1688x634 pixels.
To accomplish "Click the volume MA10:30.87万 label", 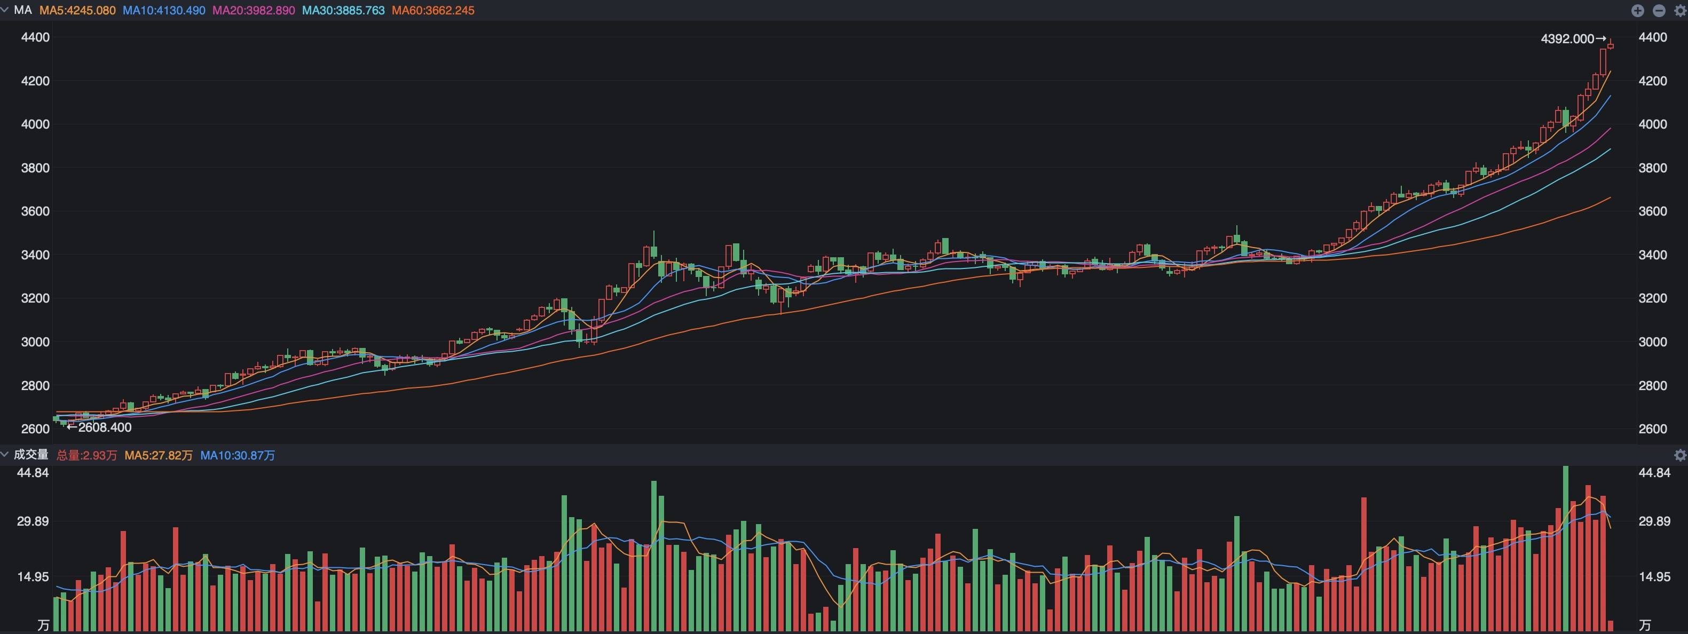I will click(x=237, y=455).
